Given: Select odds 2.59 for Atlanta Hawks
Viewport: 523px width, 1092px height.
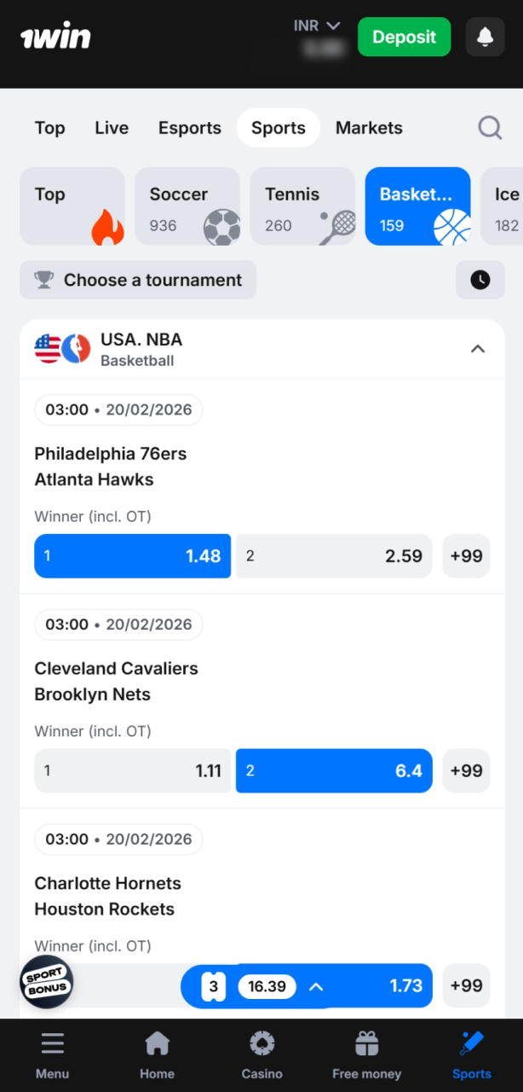Looking at the screenshot, I should click(x=333, y=555).
